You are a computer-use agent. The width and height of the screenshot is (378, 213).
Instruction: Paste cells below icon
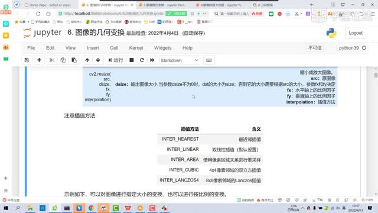pyautogui.click(x=74, y=60)
